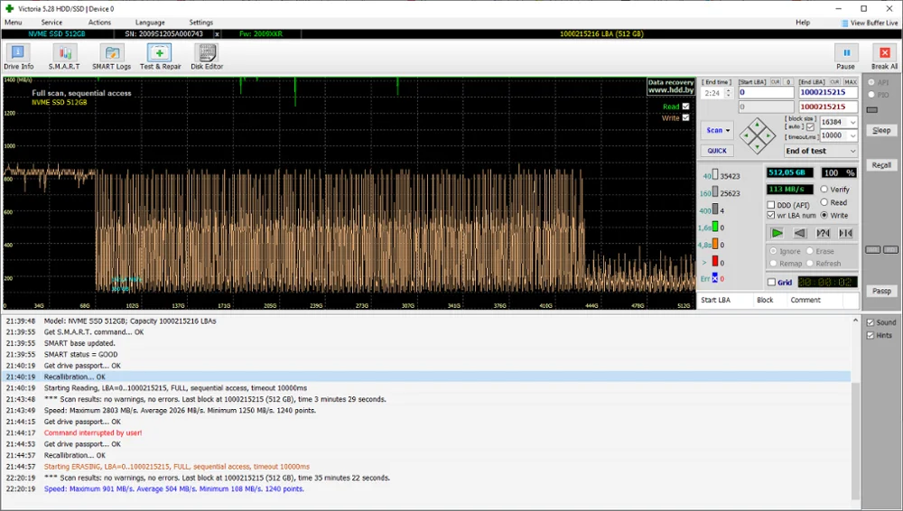Screen dimensions: 903x511
Task: Open the Language menu
Action: pyautogui.click(x=150, y=23)
